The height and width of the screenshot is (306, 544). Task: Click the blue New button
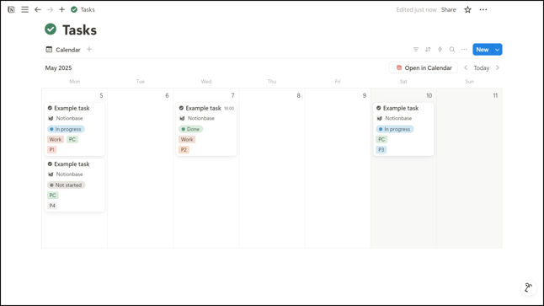[483, 50]
